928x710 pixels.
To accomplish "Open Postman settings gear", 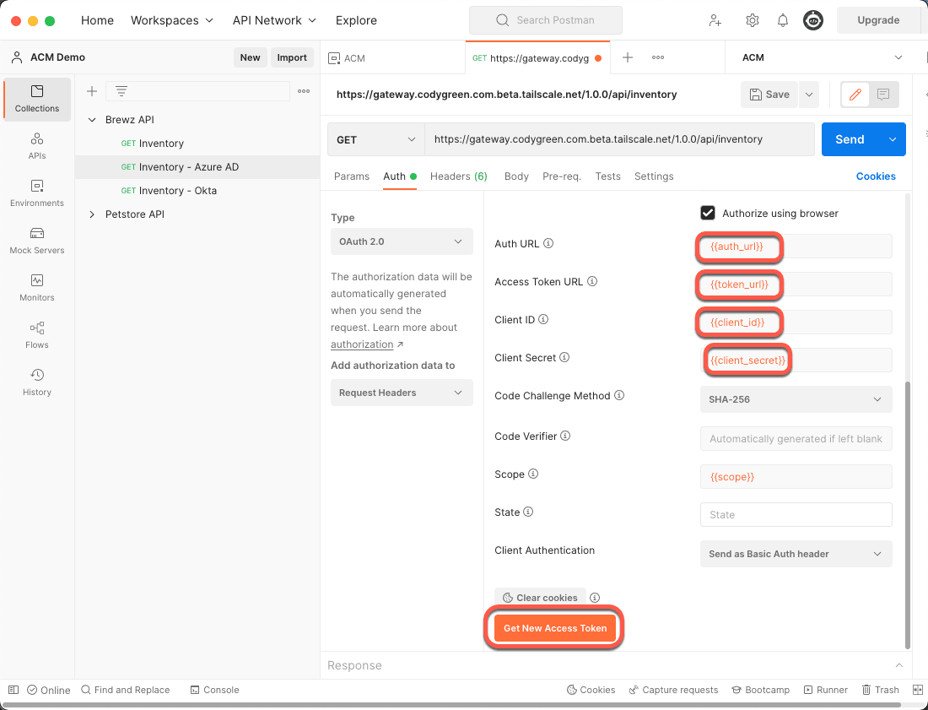I will coord(752,19).
